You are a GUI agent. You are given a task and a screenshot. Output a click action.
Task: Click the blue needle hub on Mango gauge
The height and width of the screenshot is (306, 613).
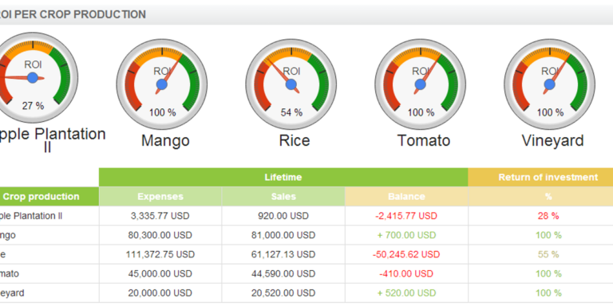(x=162, y=84)
